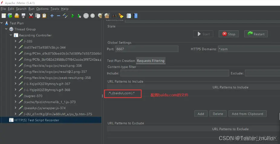Image resolution: width=280 pixels, height=144 pixels.
Task: Expand the result@2.png-357 sampler node
Action: tap(15, 72)
